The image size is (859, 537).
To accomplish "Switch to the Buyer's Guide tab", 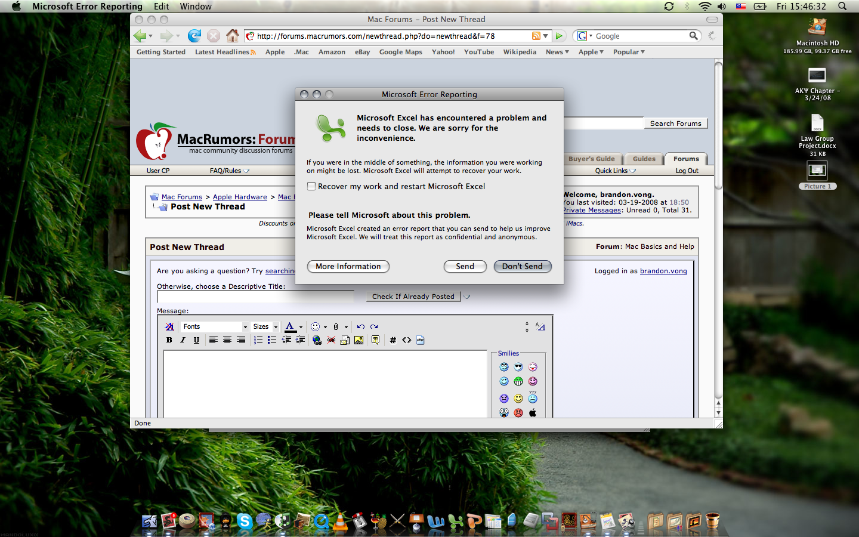I will click(591, 159).
